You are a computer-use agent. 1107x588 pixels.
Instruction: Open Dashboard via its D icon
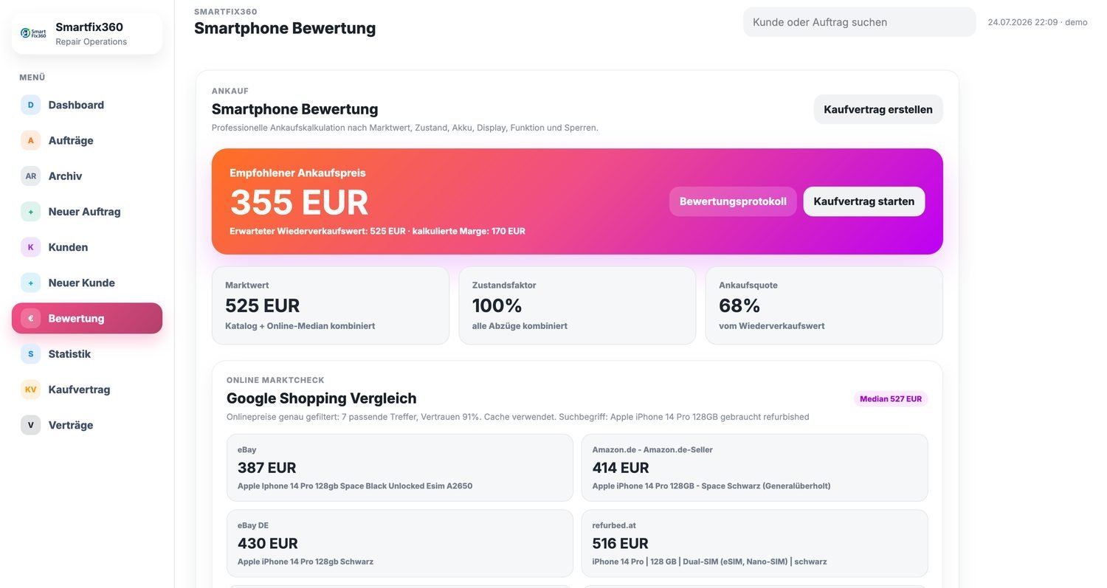30,105
